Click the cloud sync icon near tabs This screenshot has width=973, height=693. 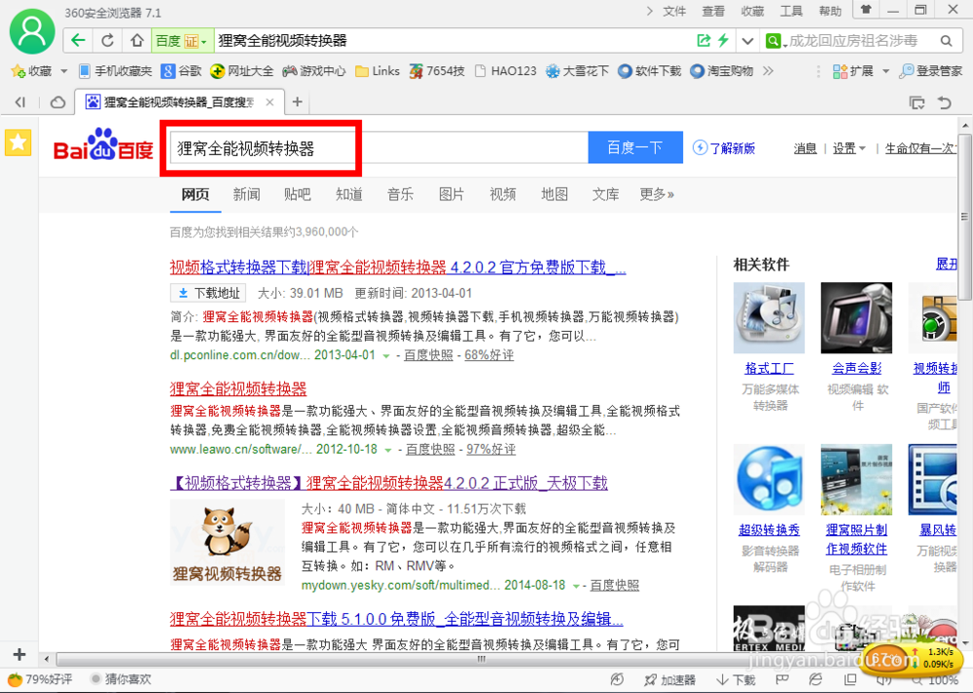[57, 102]
